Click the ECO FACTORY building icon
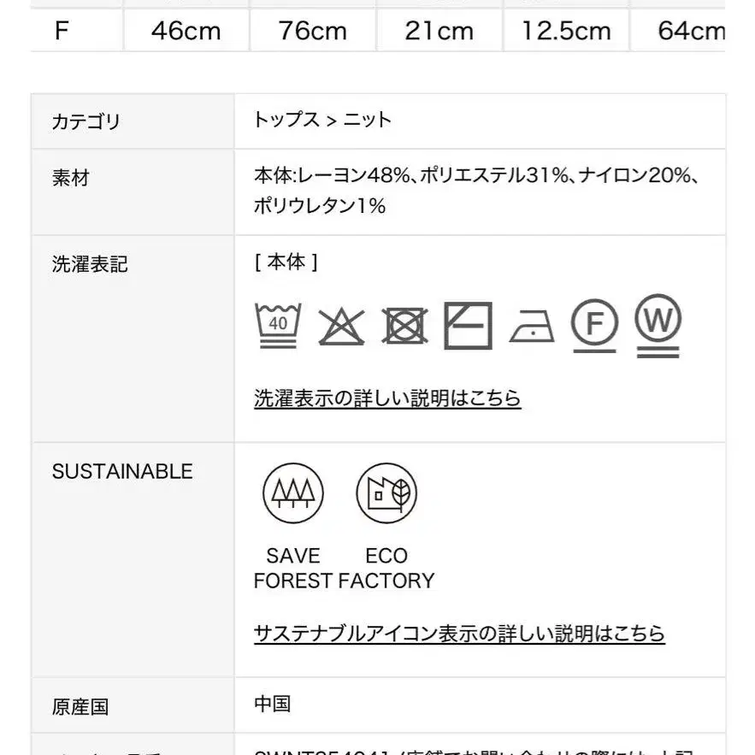Screen dimensions: 755x755 point(386,493)
